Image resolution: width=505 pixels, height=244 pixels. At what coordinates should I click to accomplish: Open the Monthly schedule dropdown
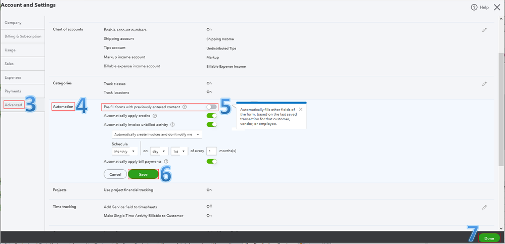click(x=125, y=151)
